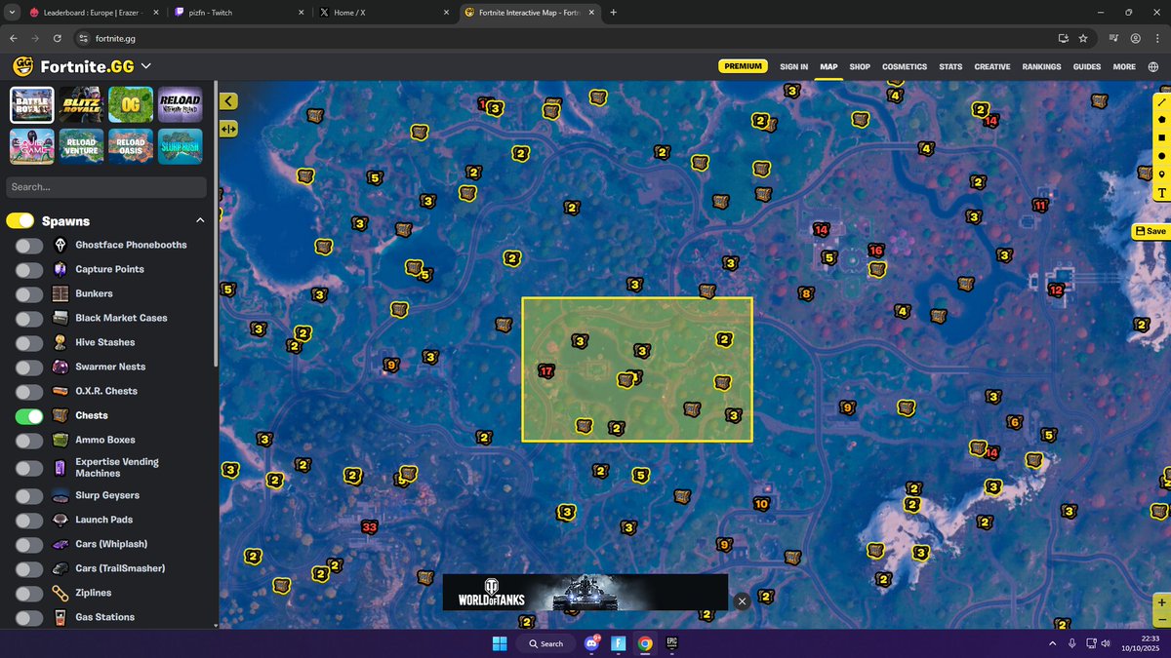Open the CREATIVE navigation tab
This screenshot has width=1171, height=658.
pyautogui.click(x=992, y=67)
